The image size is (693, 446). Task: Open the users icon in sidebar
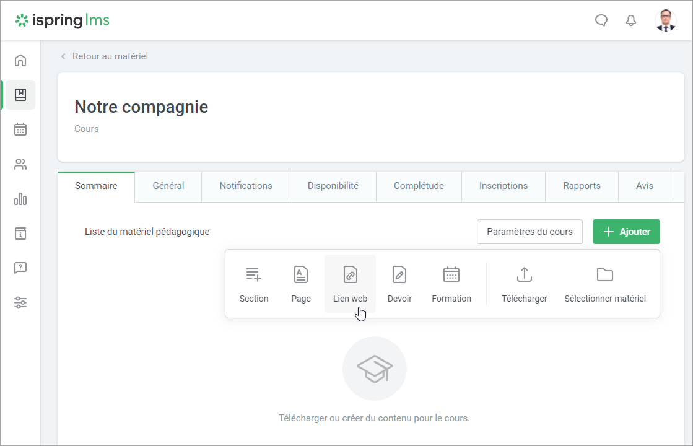point(20,164)
